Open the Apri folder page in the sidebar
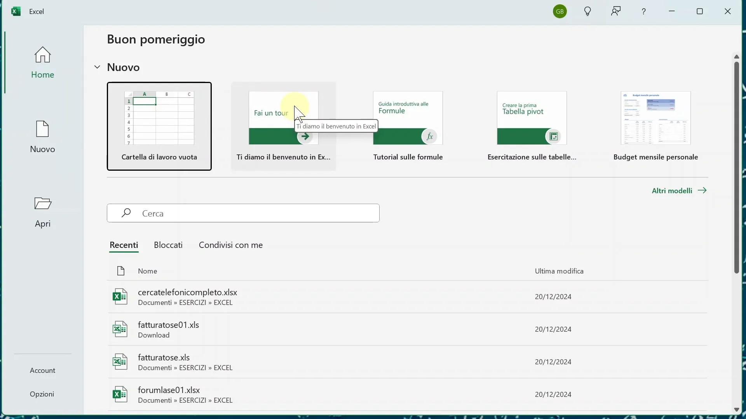 (x=43, y=212)
